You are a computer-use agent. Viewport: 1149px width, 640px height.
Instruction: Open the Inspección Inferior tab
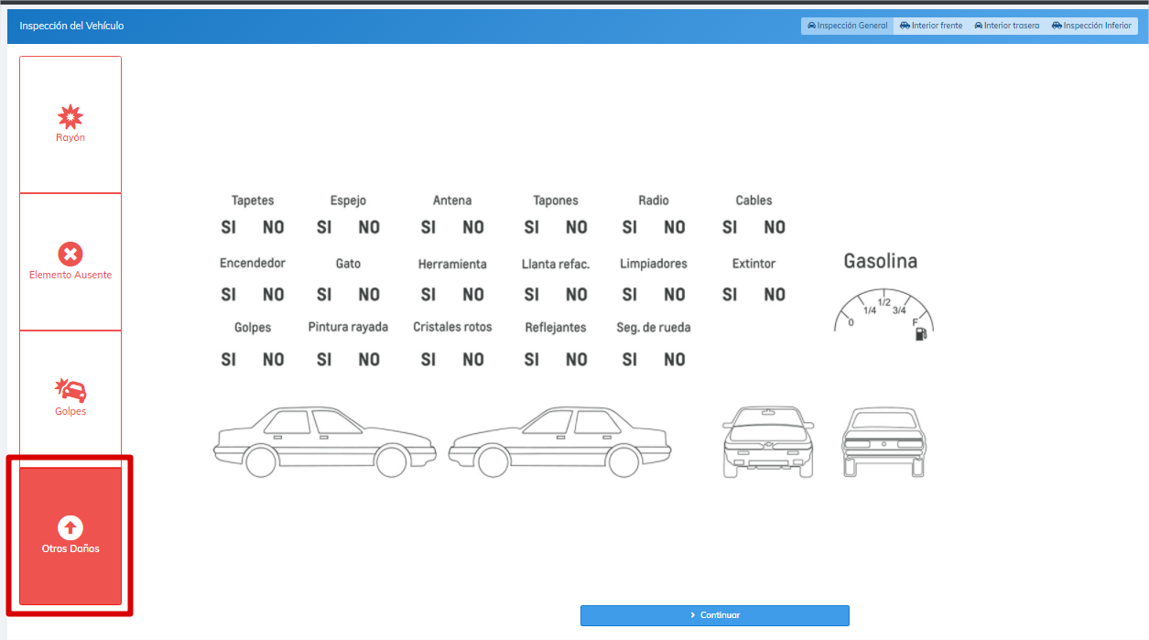(x=1091, y=26)
